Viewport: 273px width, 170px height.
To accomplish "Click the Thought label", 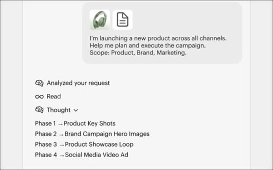I will tap(59, 110).
